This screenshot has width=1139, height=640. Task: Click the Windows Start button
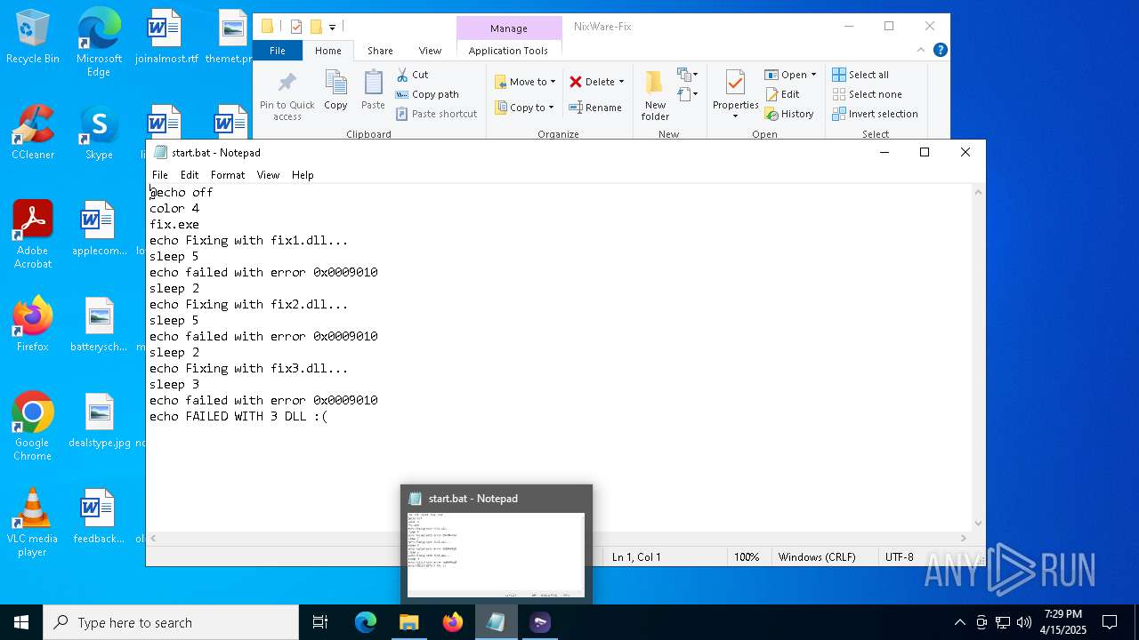pos(21,622)
